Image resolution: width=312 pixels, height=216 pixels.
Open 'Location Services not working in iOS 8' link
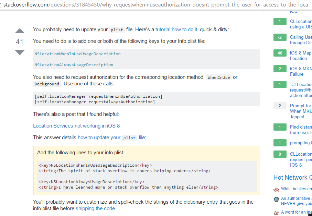pos(76,126)
